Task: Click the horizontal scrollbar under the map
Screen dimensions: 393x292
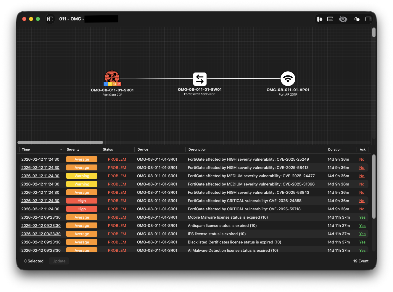Action: point(60,143)
